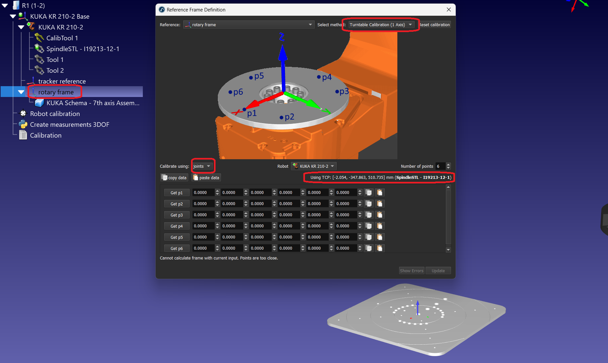
Task: Click the SpindleSTL tool icon in tree
Action: click(x=39, y=49)
